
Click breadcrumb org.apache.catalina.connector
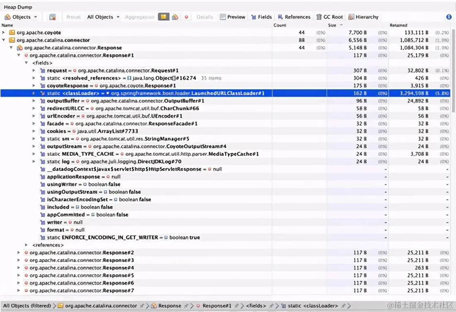pyautogui.click(x=101, y=306)
